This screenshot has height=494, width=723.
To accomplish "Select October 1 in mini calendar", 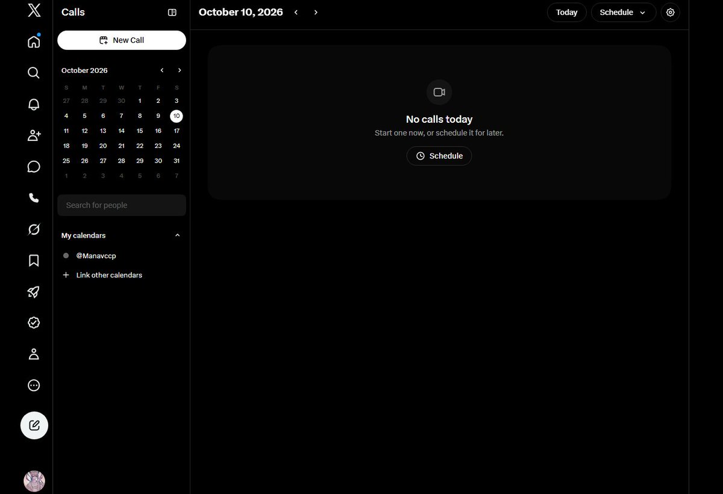I will [x=140, y=101].
